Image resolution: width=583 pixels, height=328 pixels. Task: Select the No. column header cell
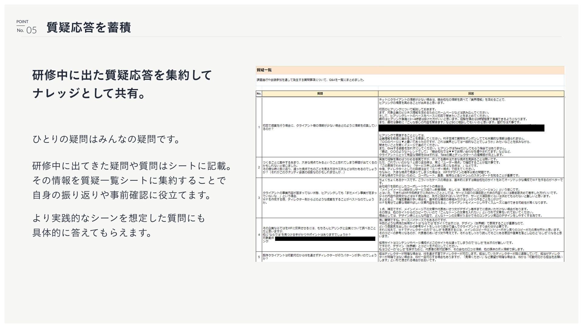tap(259, 94)
